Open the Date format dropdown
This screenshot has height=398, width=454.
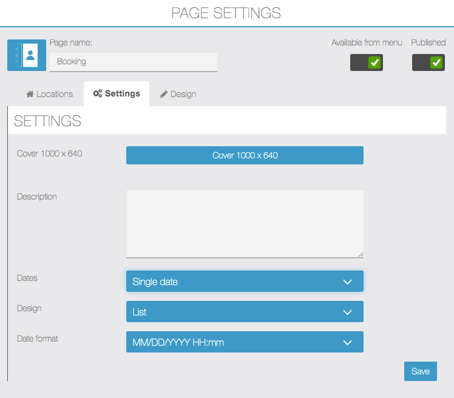pos(245,342)
